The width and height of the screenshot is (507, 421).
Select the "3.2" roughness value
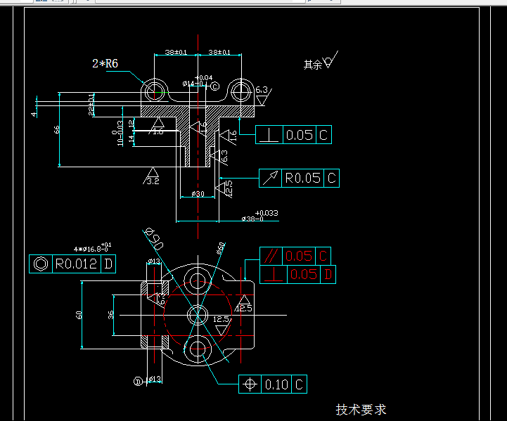[x=153, y=181]
